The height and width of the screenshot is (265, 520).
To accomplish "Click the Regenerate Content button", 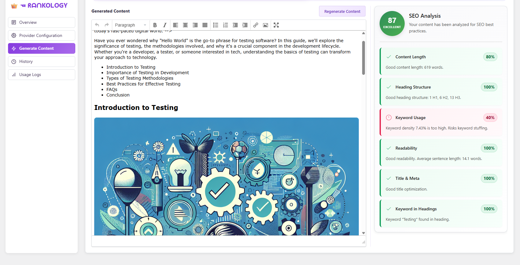I will (342, 11).
